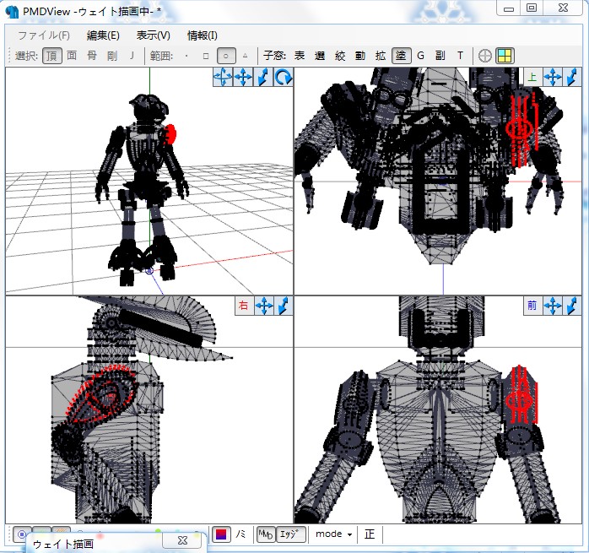Open the 編集(E) menu
589x553 pixels.
point(103,35)
